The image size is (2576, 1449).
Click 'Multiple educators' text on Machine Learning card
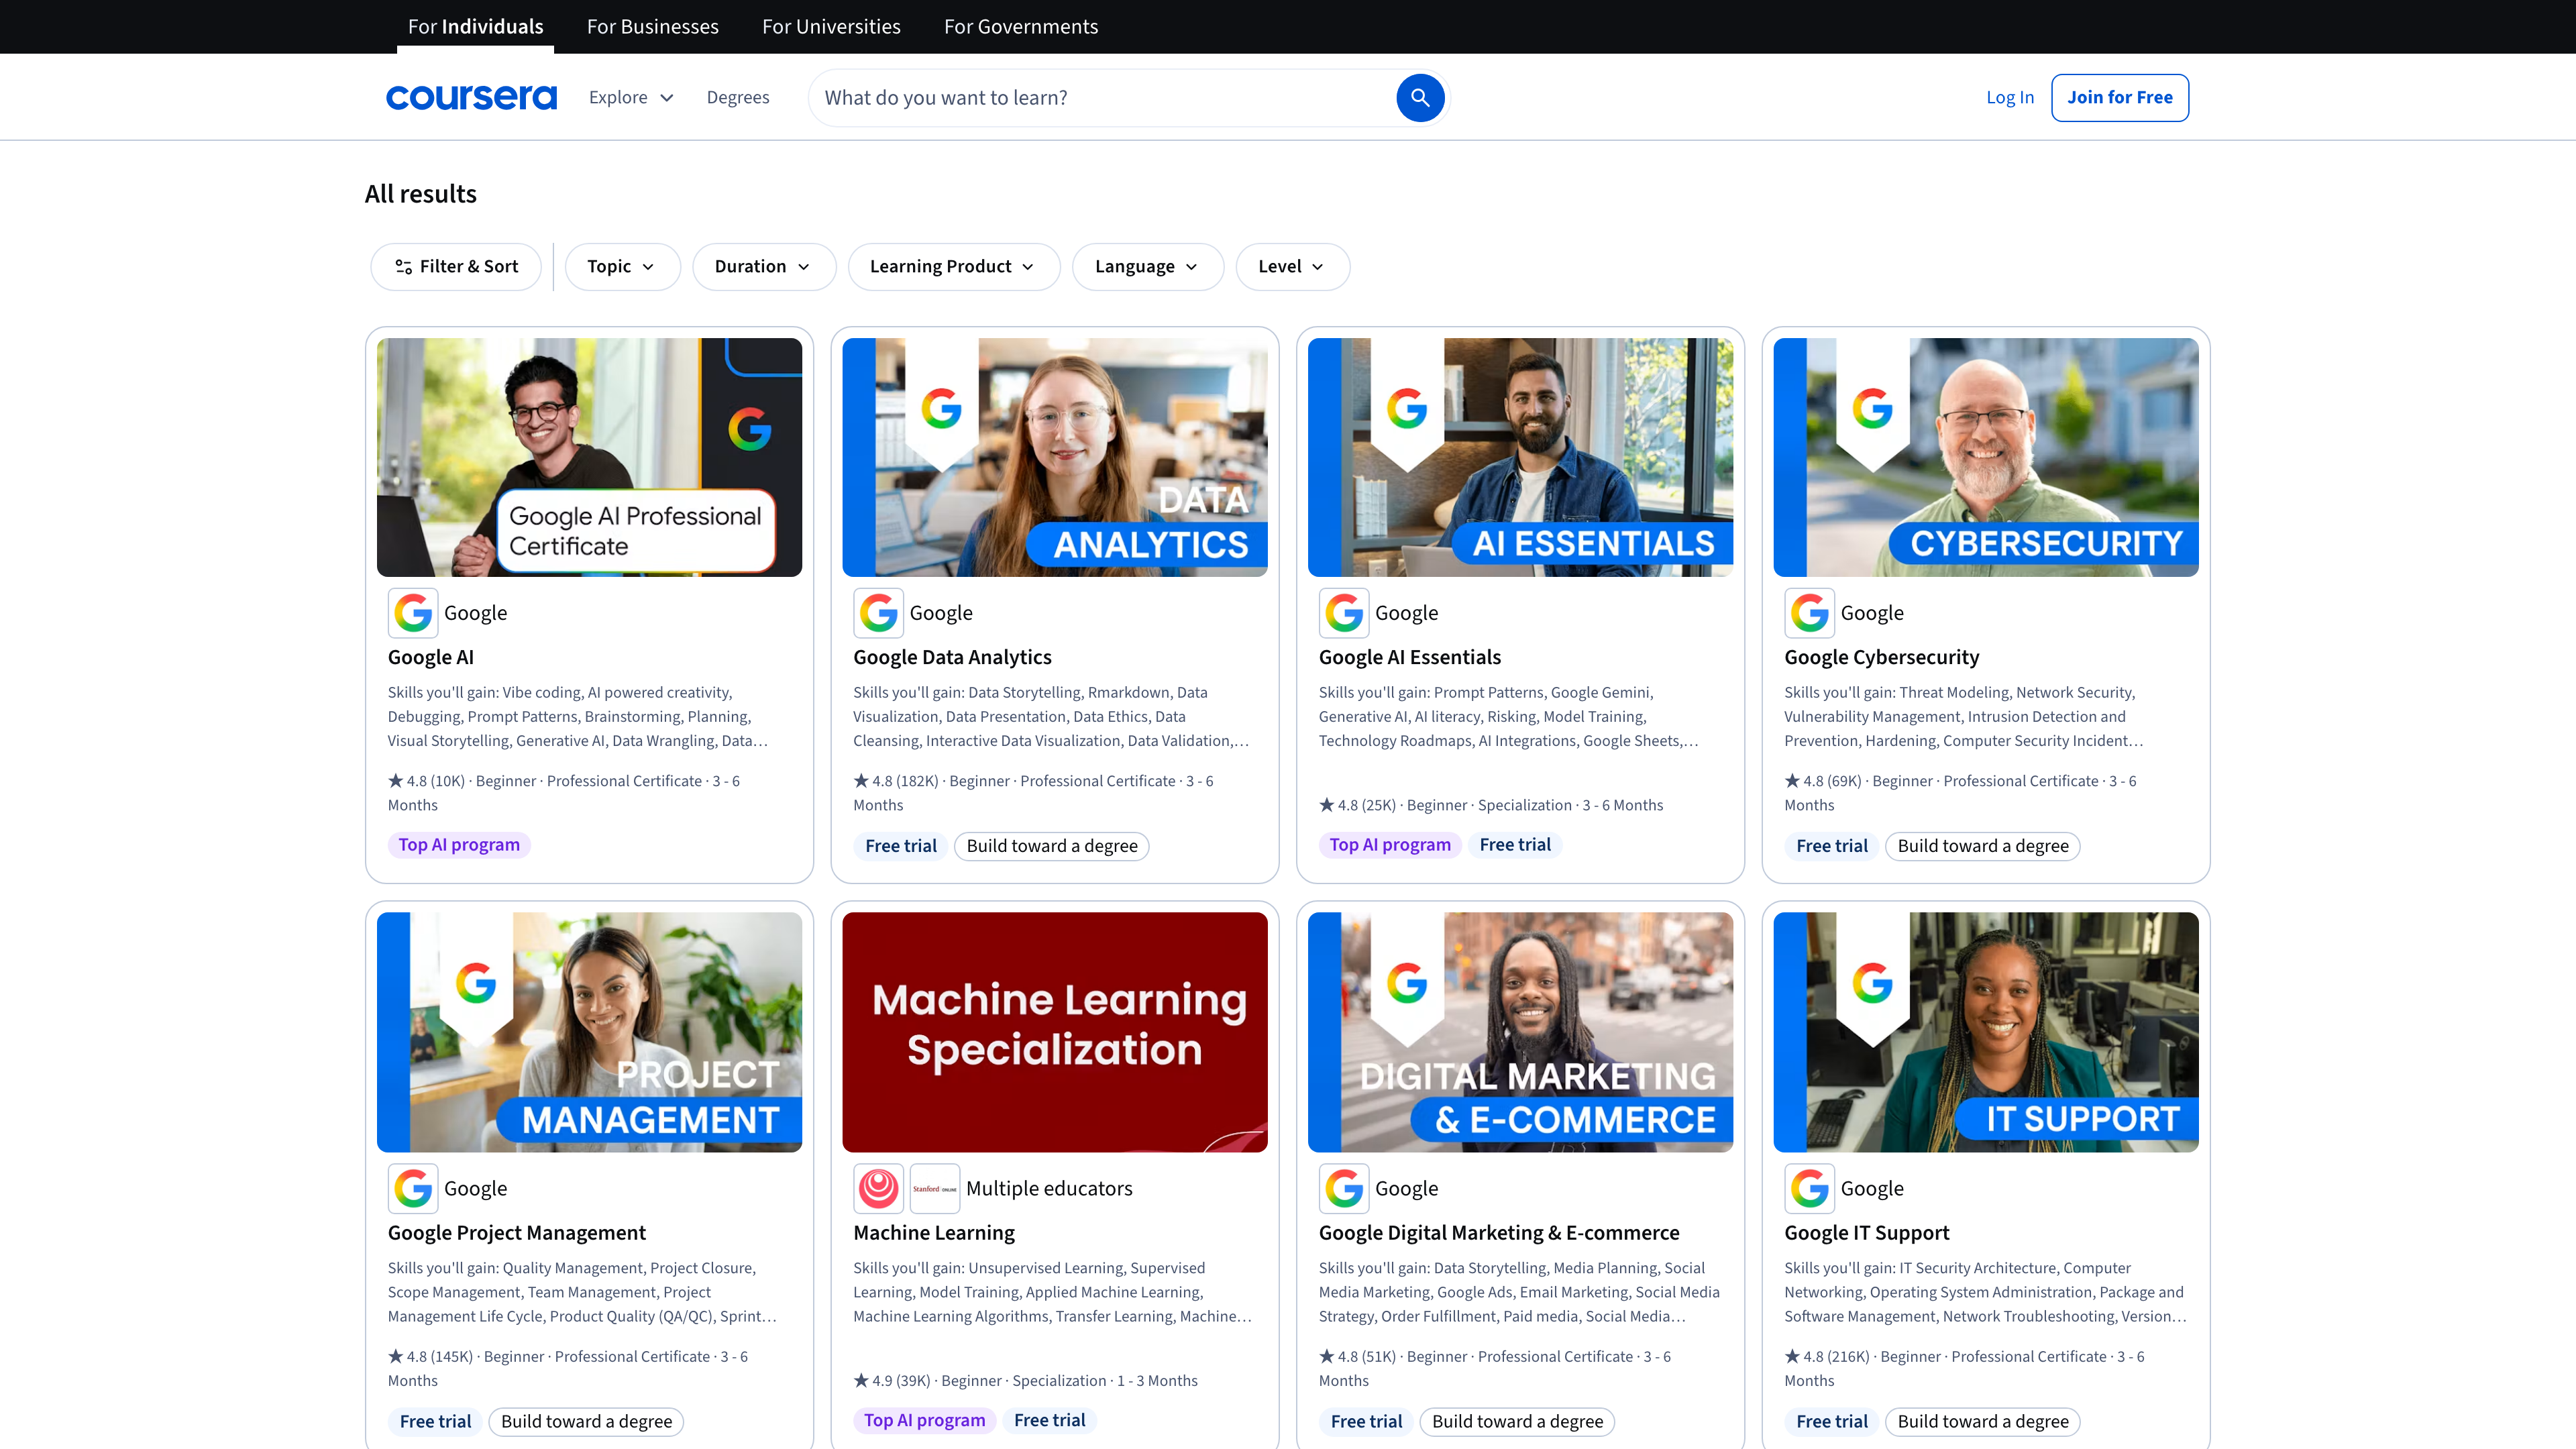coord(1049,1188)
